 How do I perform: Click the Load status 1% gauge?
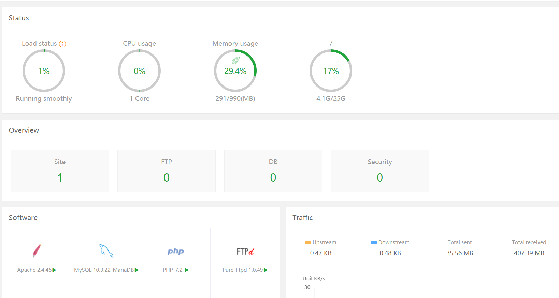point(44,71)
